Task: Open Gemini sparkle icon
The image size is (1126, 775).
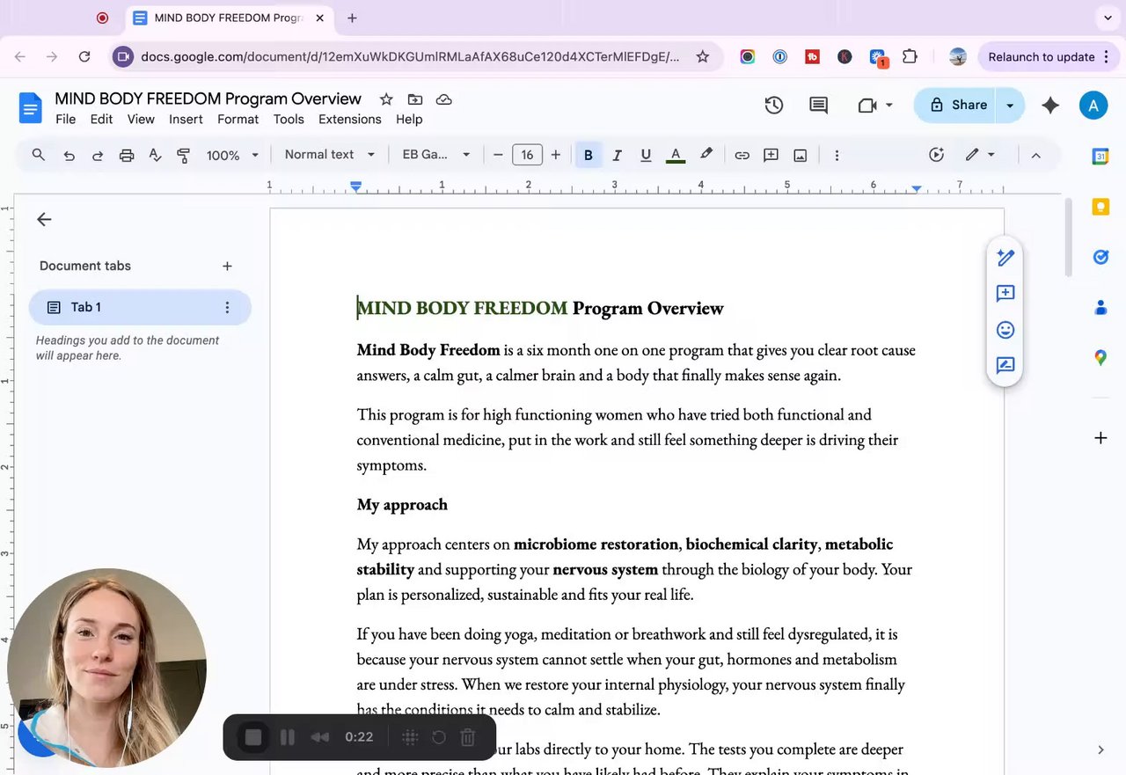Action: click(1050, 106)
